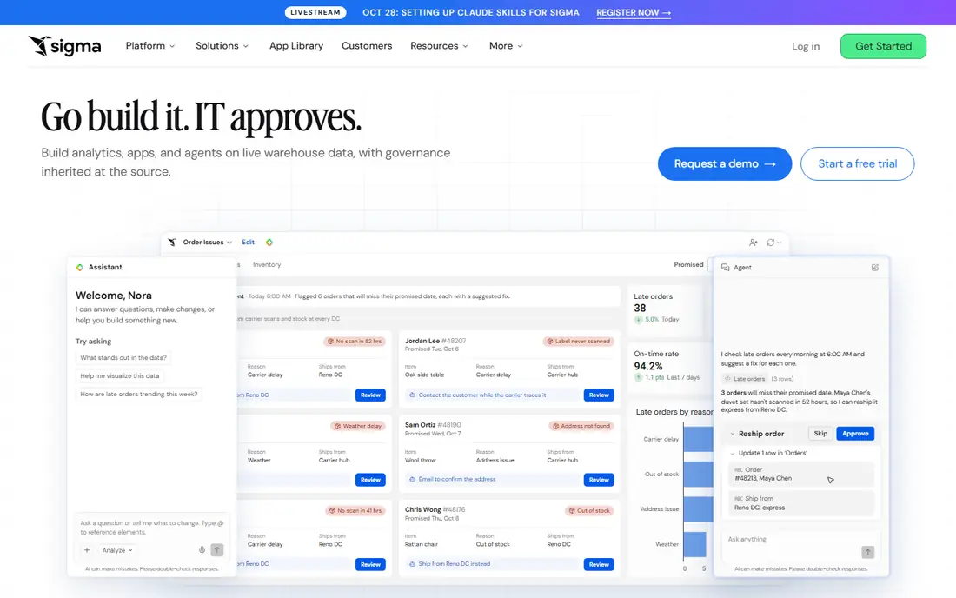Approve the Reship order suggestion
This screenshot has height=598, width=956.
855,434
